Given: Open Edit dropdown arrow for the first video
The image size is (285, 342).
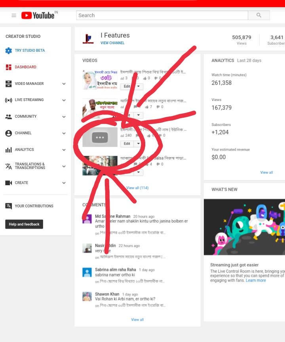Looking at the screenshot, I should [x=139, y=86].
